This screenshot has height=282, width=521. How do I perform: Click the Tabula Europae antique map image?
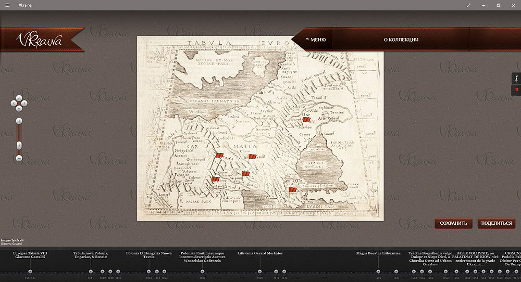(260, 129)
